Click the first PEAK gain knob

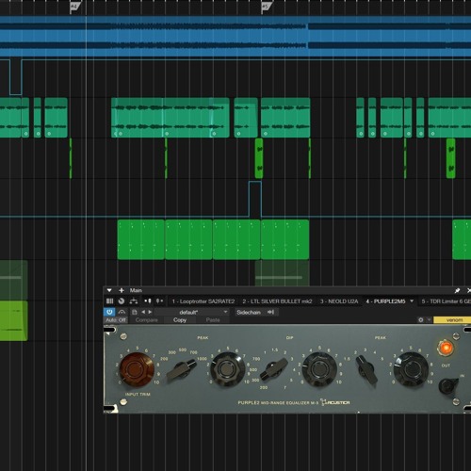[x=228, y=369]
